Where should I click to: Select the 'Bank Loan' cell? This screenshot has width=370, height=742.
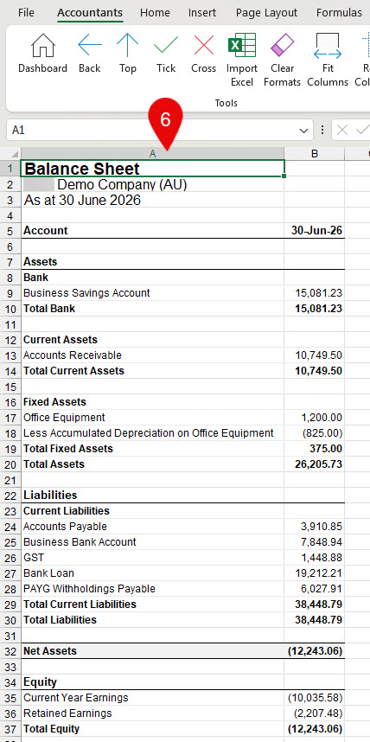(152, 573)
